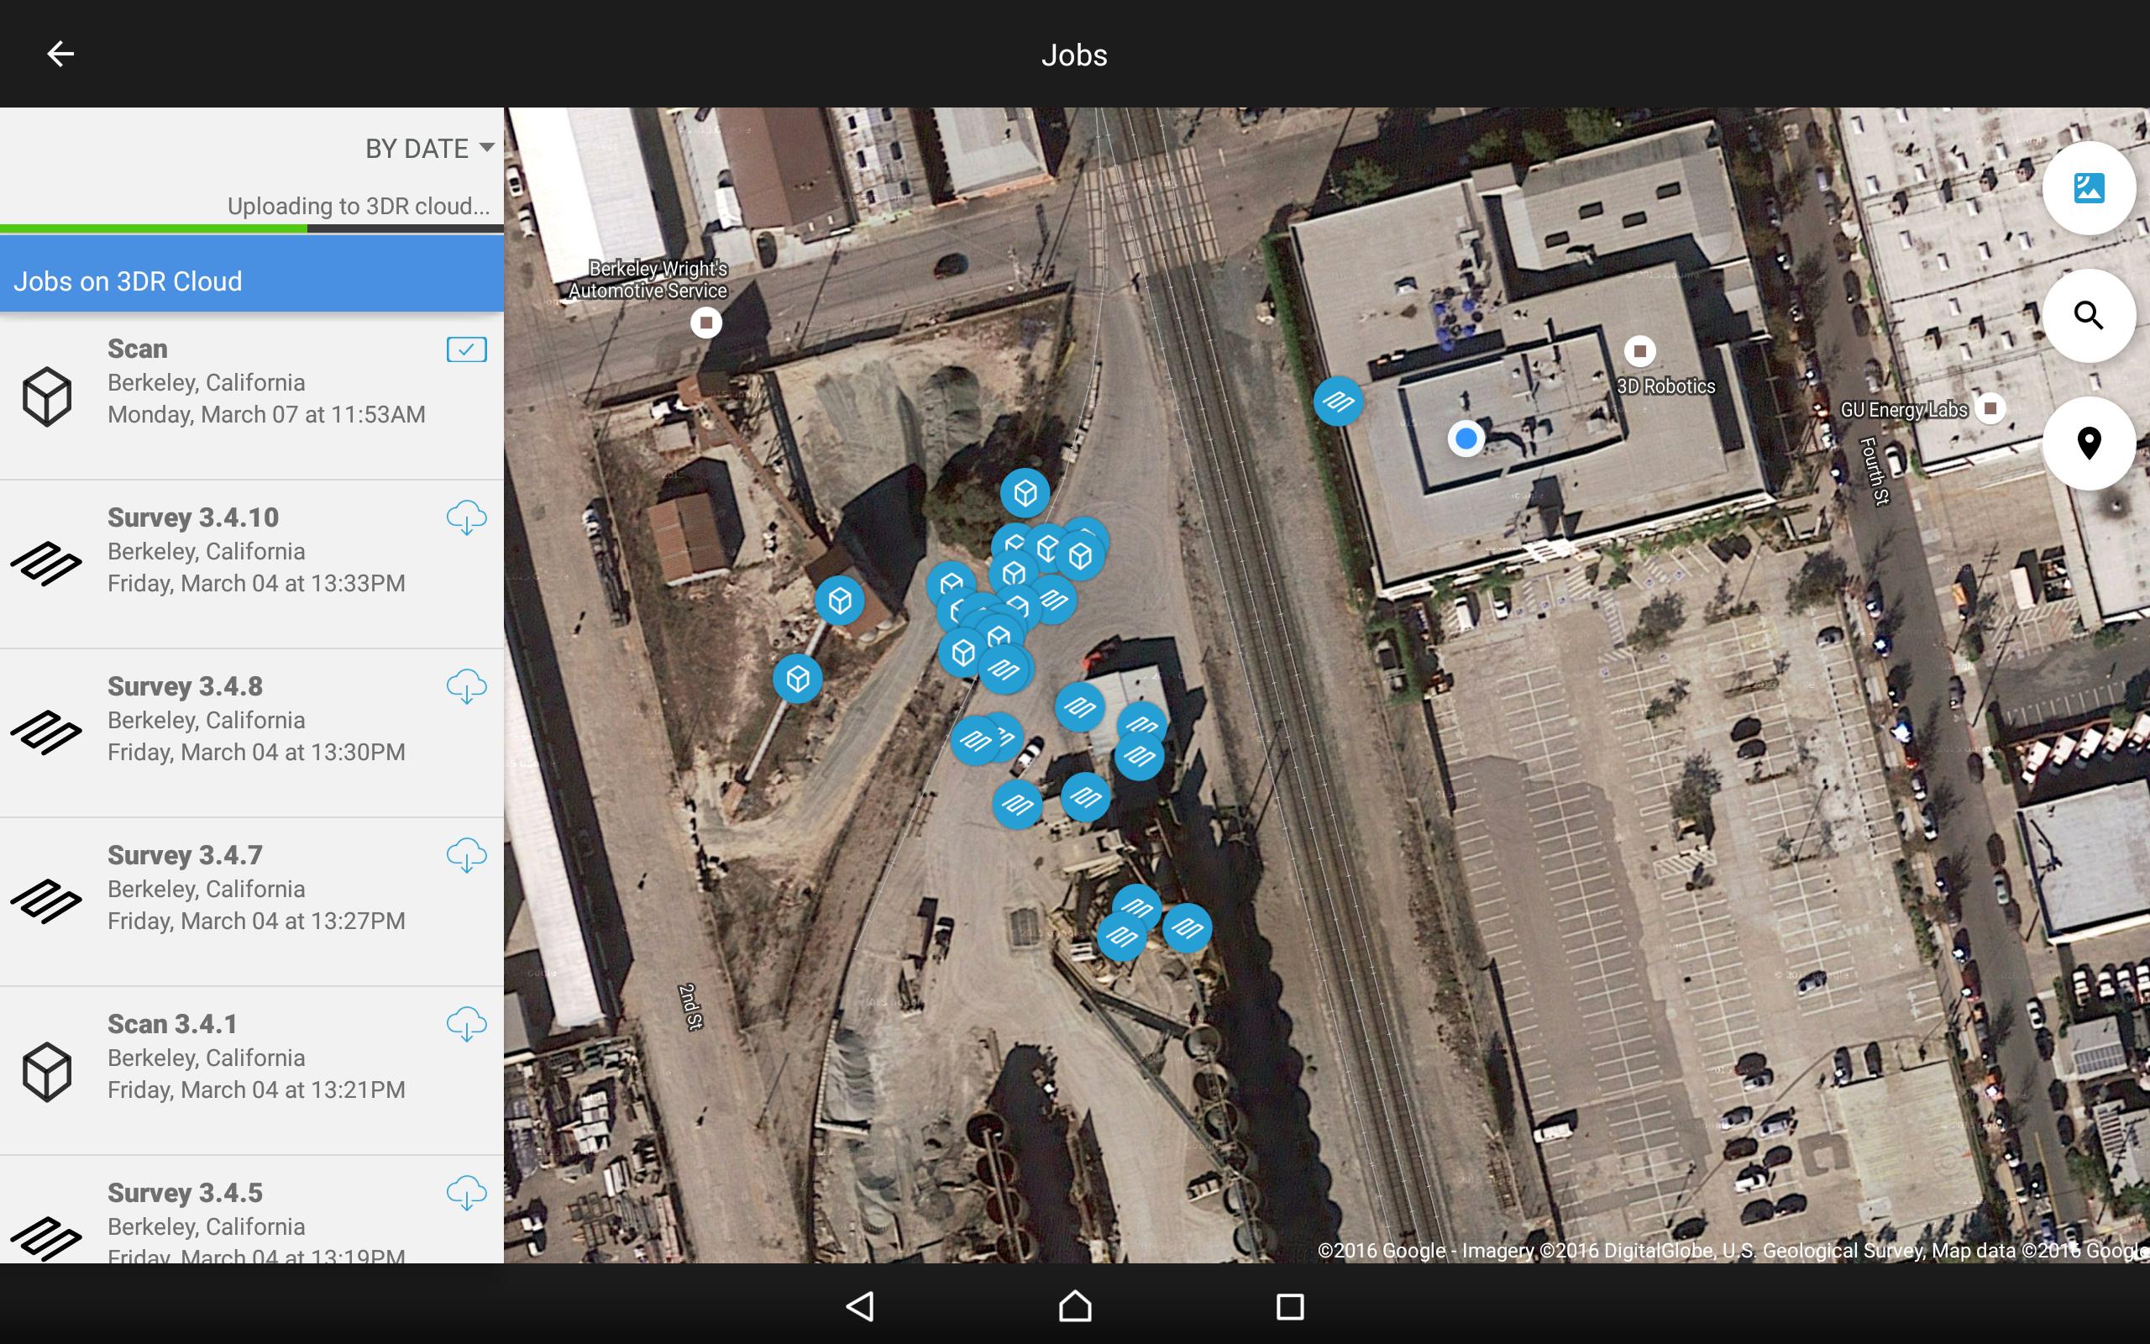2150x1344 pixels.
Task: Click the upload progress bar
Action: [x=251, y=229]
